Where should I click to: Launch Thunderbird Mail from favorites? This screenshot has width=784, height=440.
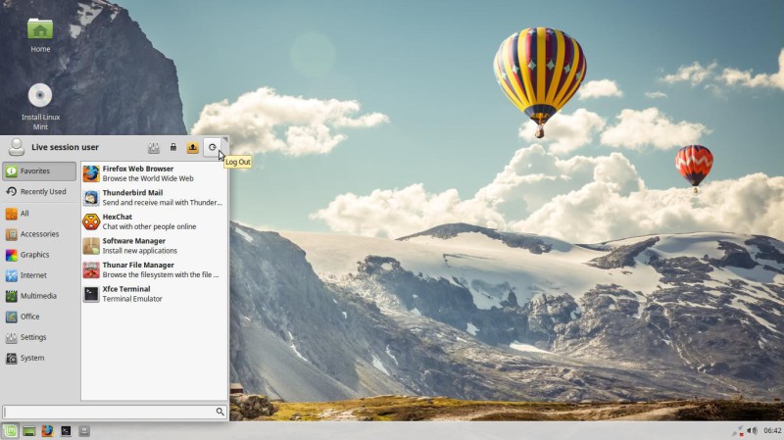(x=154, y=198)
